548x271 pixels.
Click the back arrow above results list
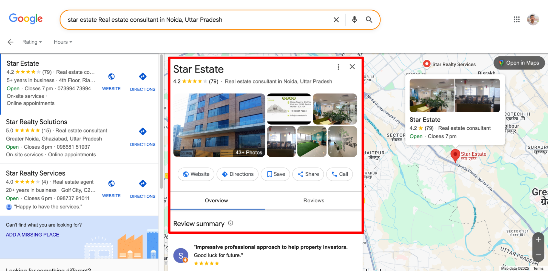pyautogui.click(x=10, y=42)
